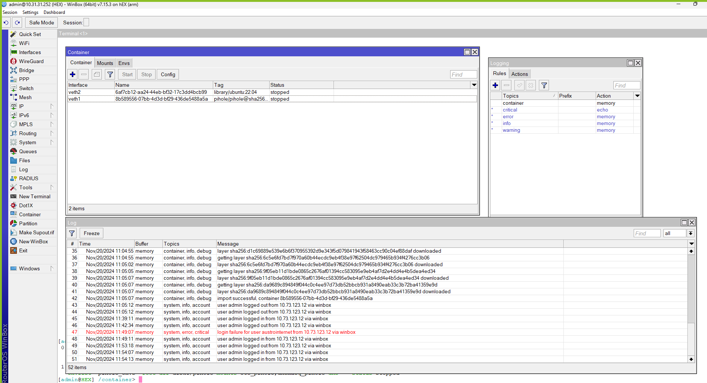Open the Session menu
707x383 pixels.
coord(10,12)
